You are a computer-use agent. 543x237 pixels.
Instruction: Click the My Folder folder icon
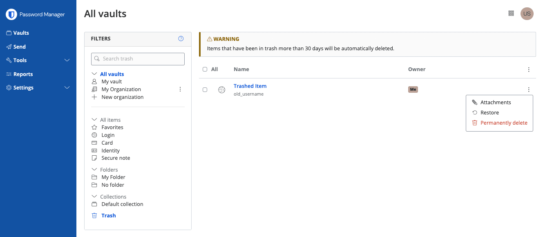tap(94, 177)
